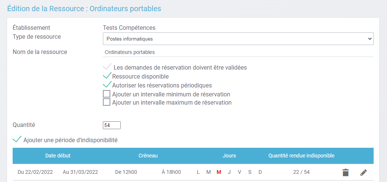Uncheck 'Ressource disponible' option
387x182 pixels.
[107, 76]
